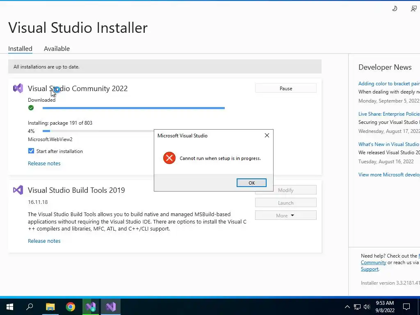Screen dimensions: 420x315
Task: Click 'Tuesday, August 16, 2022' news date
Action: coord(386,162)
